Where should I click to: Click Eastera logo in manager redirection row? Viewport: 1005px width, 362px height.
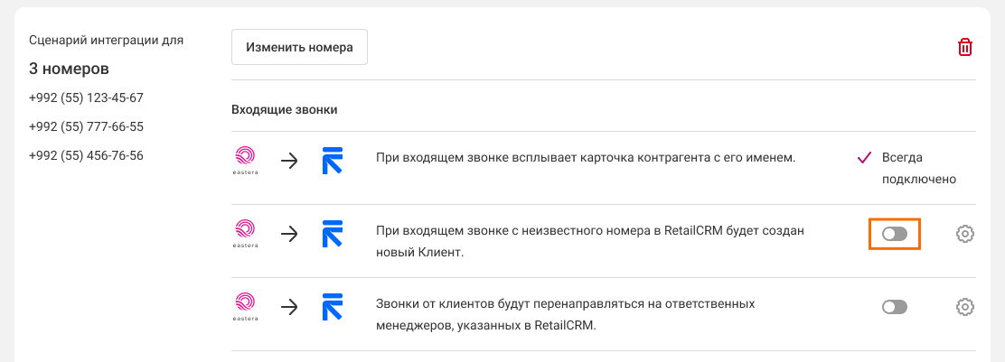click(245, 308)
